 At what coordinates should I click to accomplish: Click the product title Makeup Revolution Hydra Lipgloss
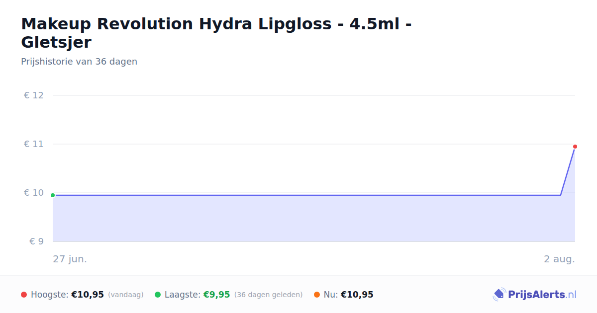(216, 33)
